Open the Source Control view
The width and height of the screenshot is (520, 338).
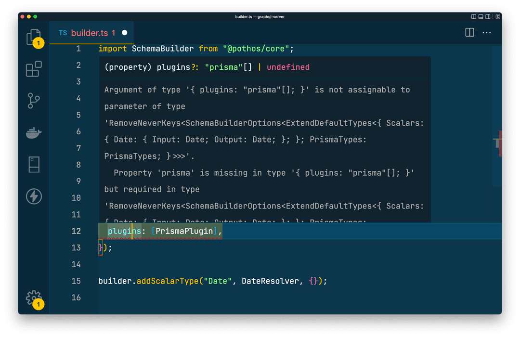click(34, 101)
